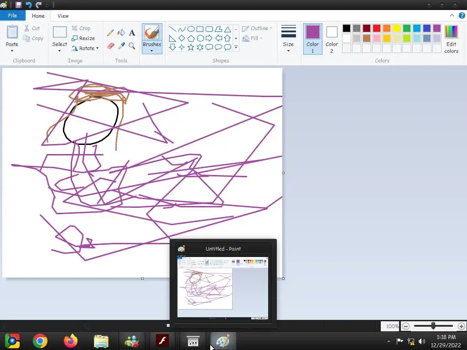Choose the Curve shape
Screen dimensions: 467x350
point(182,29)
